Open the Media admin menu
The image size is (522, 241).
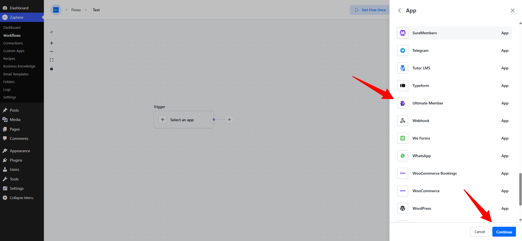[22, 120]
